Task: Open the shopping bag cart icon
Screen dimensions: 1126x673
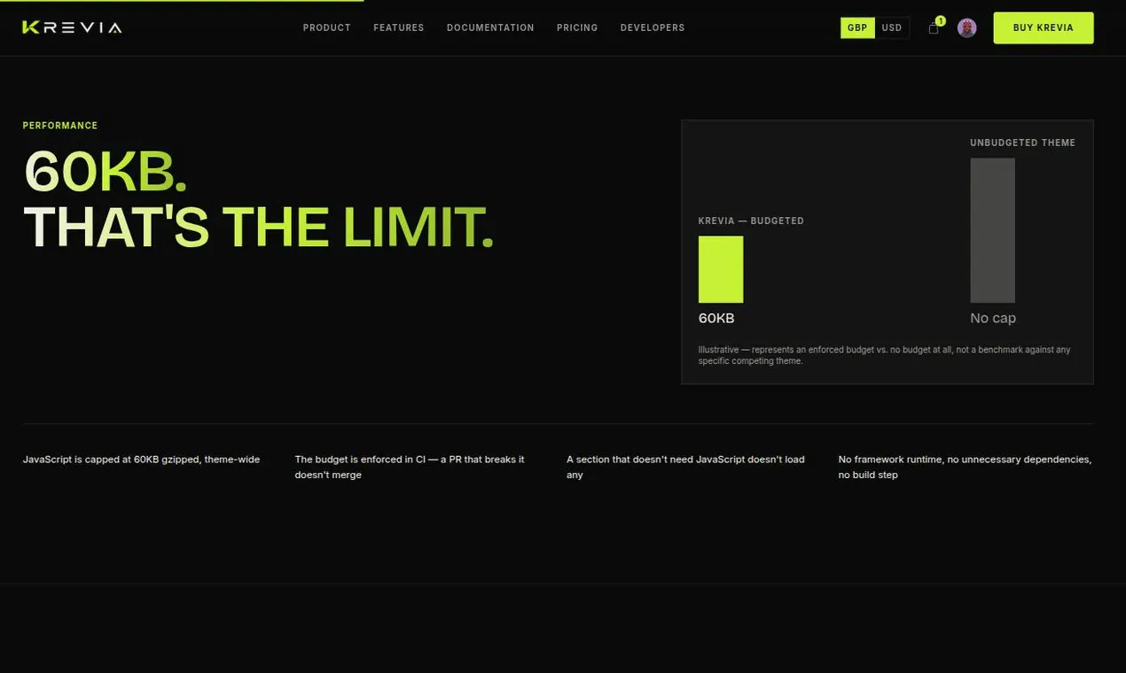Action: (x=934, y=28)
